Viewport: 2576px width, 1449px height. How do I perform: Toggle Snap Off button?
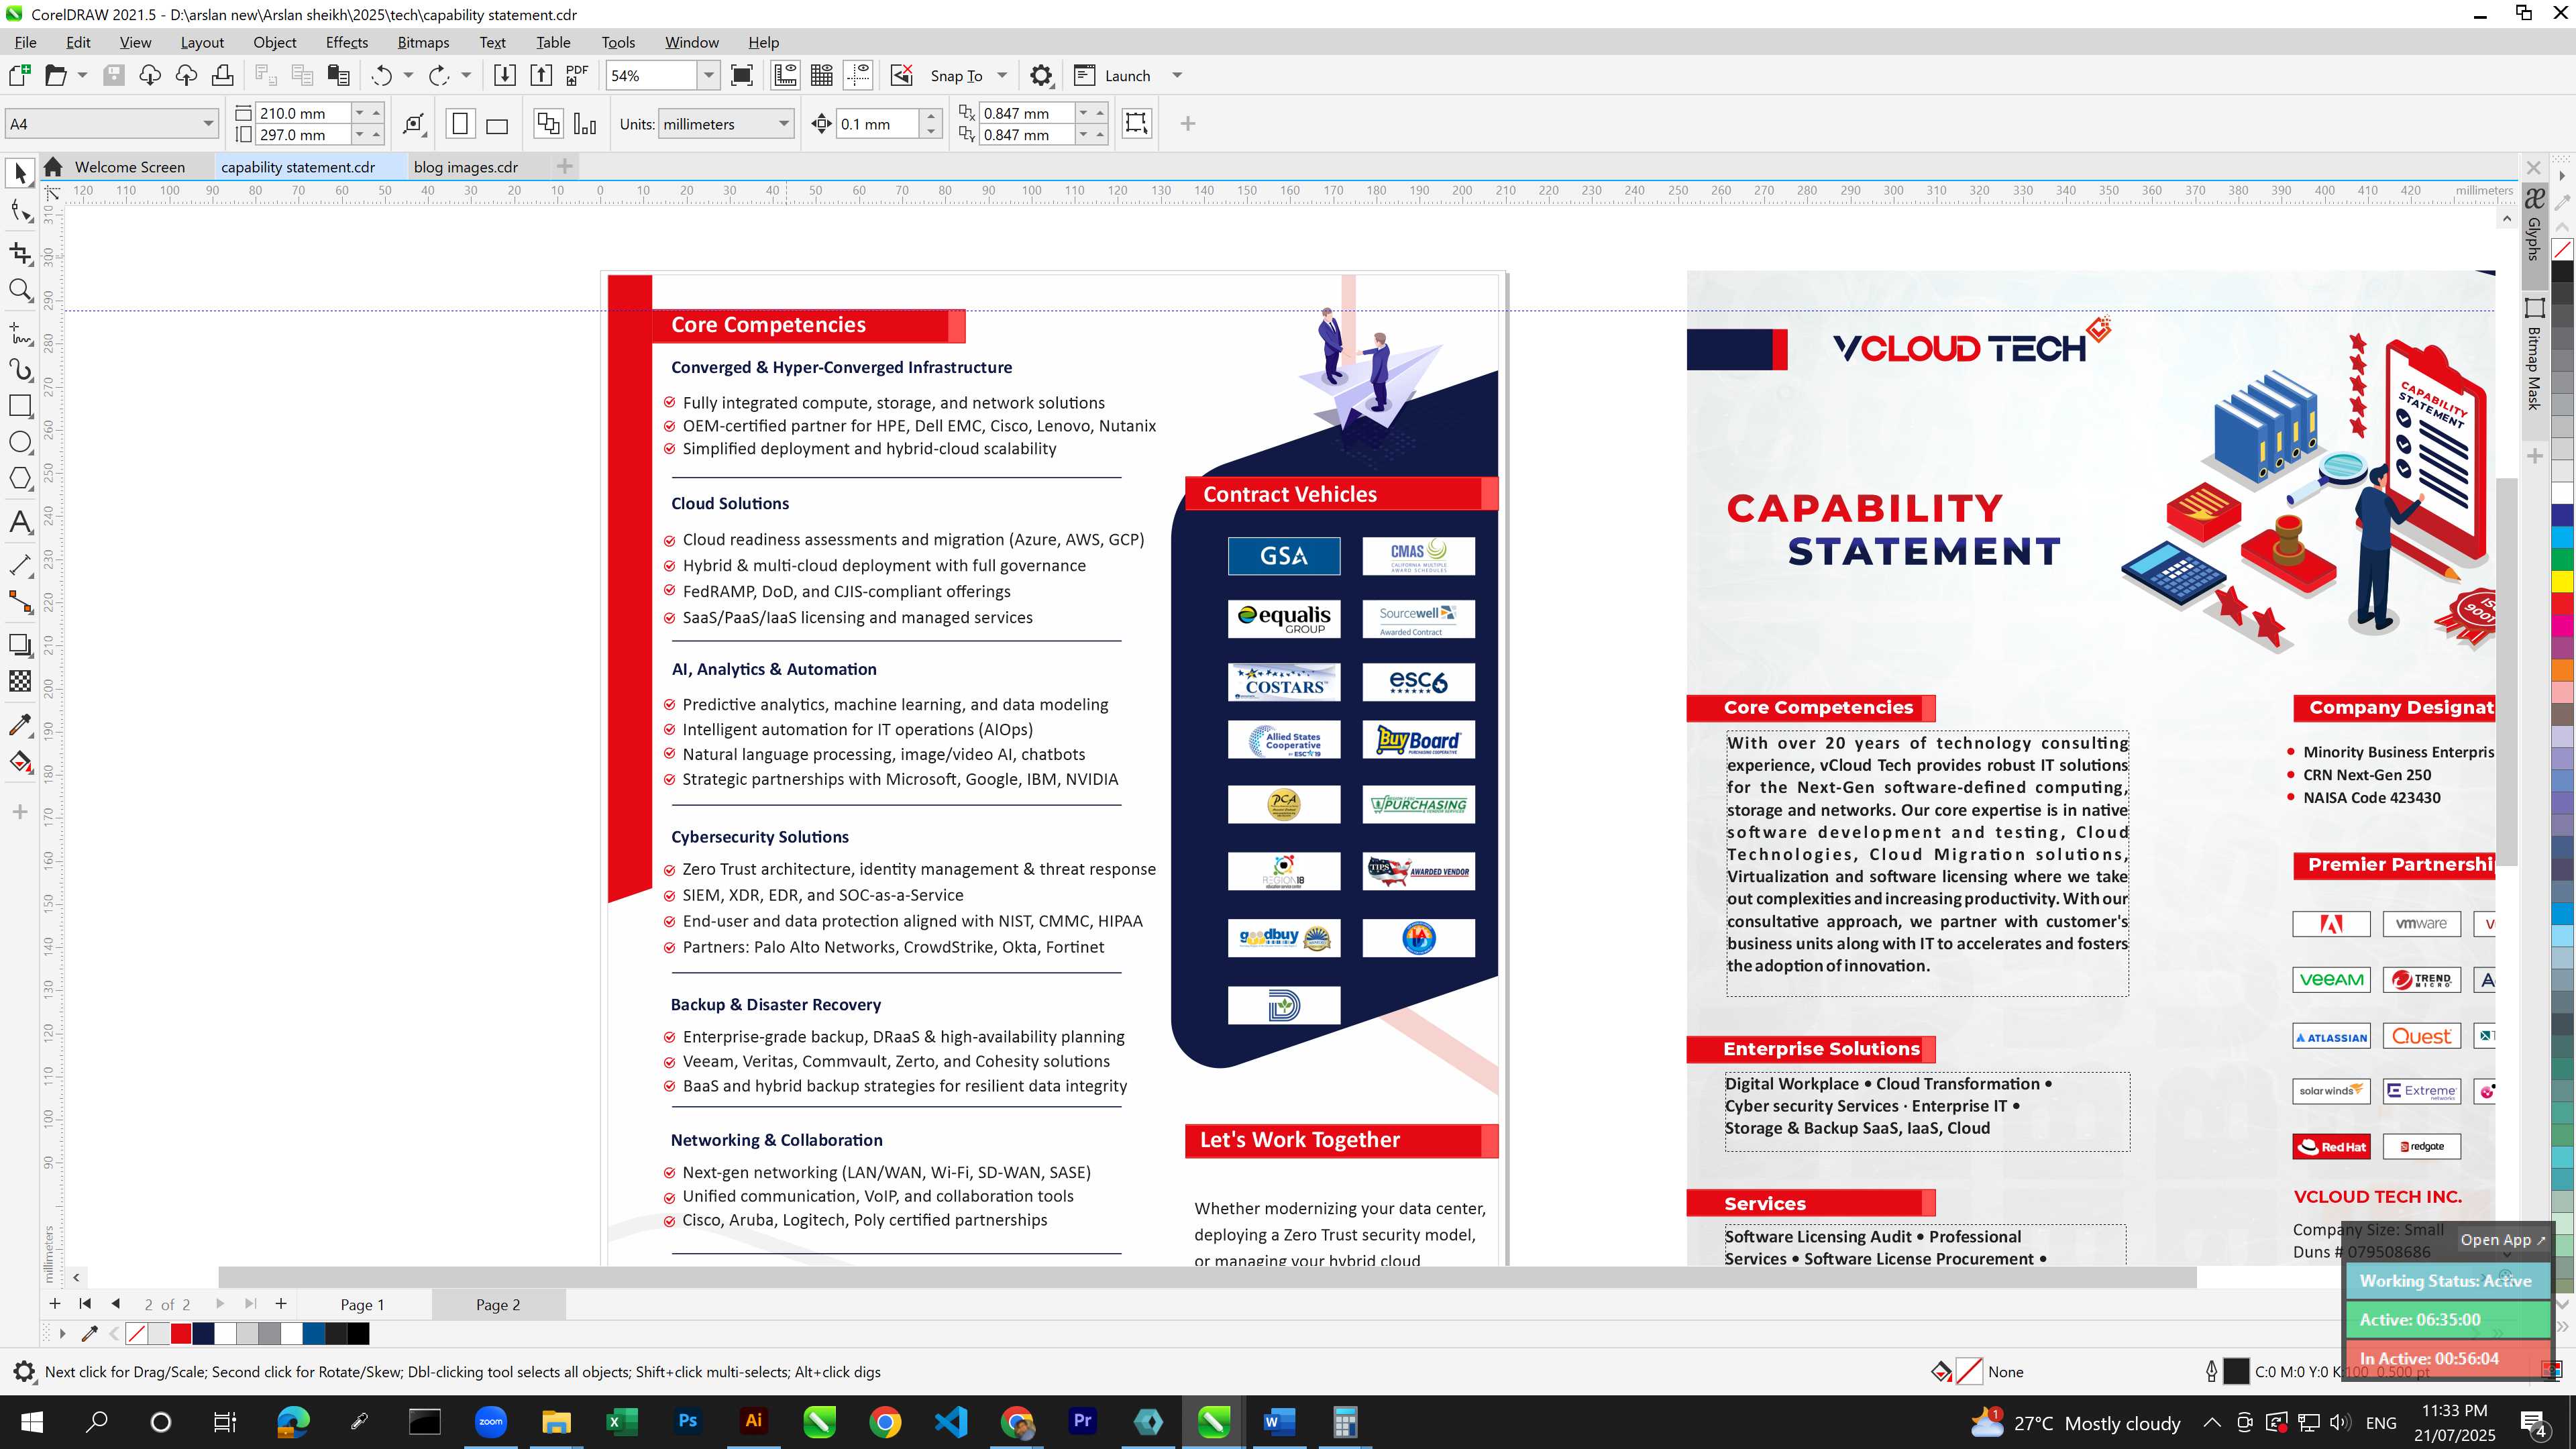coord(901,75)
